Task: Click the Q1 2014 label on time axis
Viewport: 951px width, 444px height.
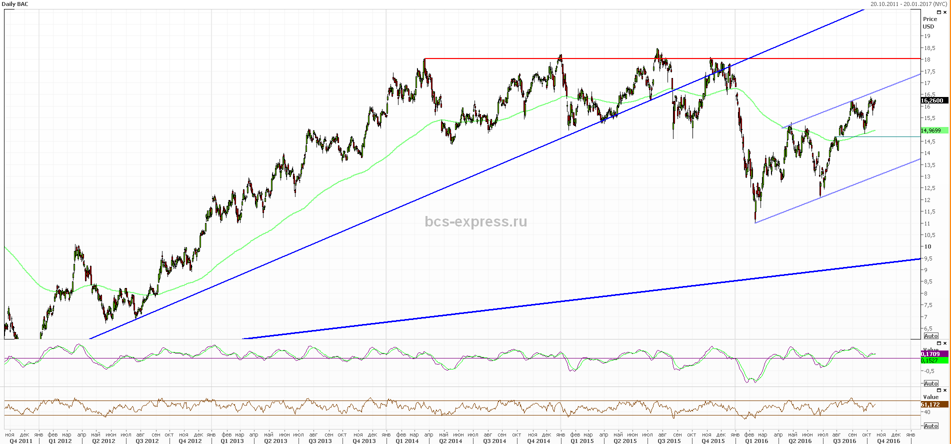Action: click(407, 441)
